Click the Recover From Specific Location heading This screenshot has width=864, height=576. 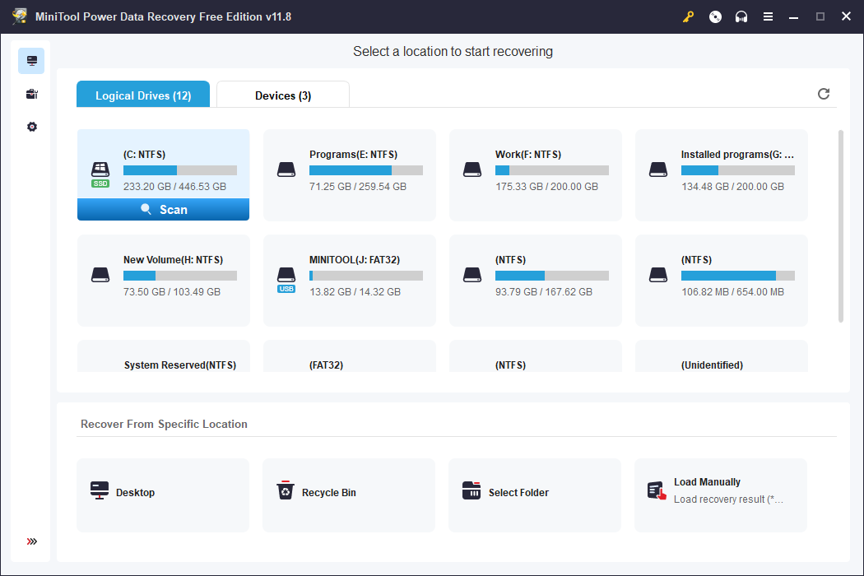(164, 424)
